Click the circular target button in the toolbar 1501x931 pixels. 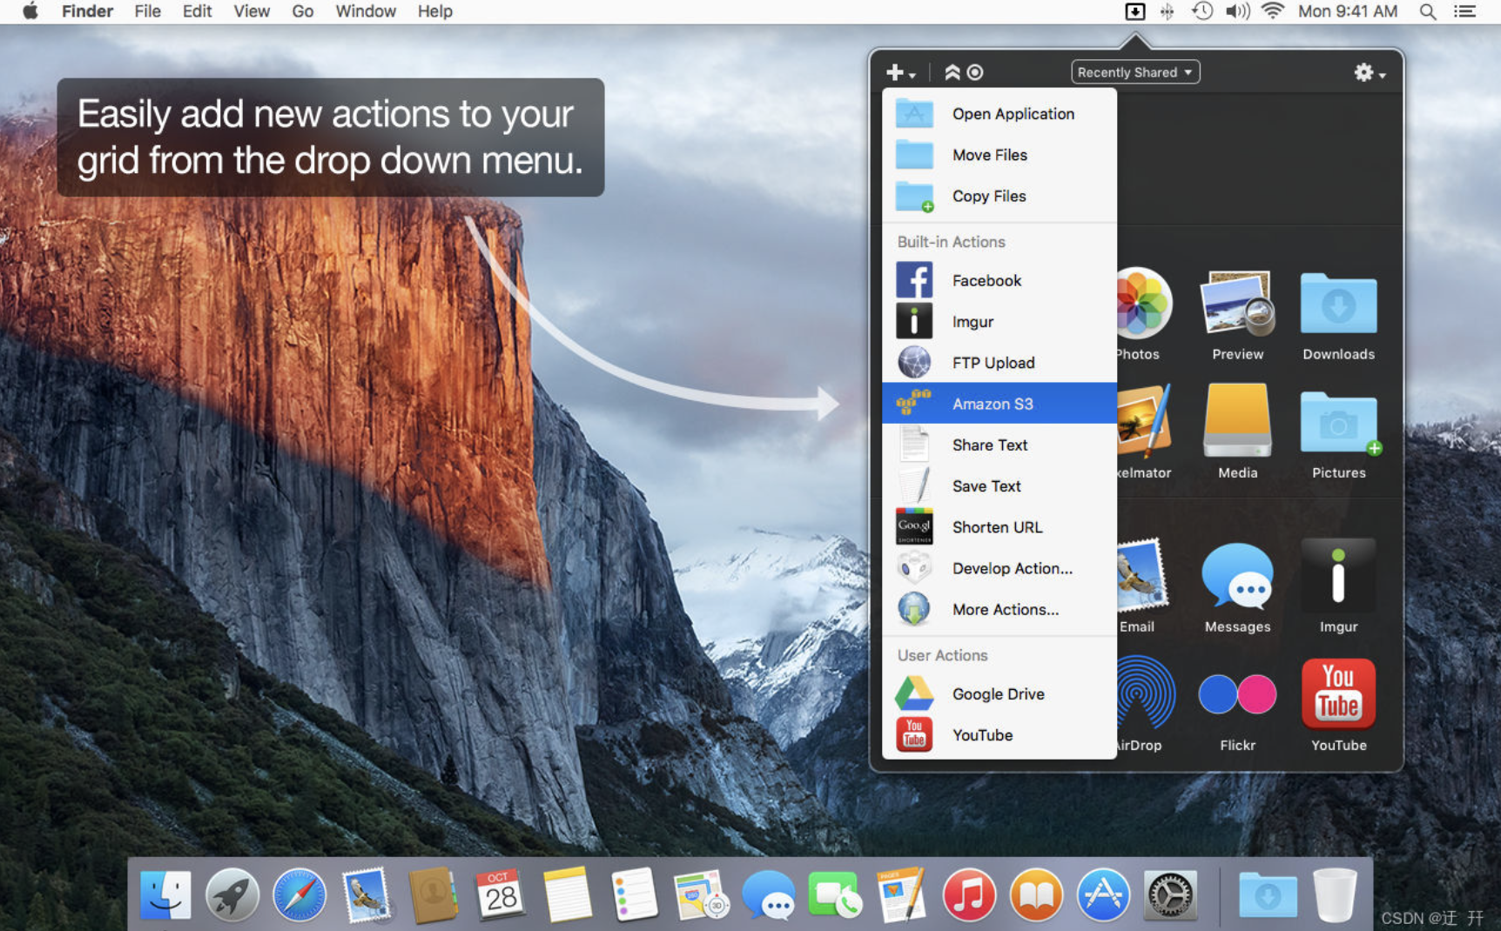tap(974, 72)
